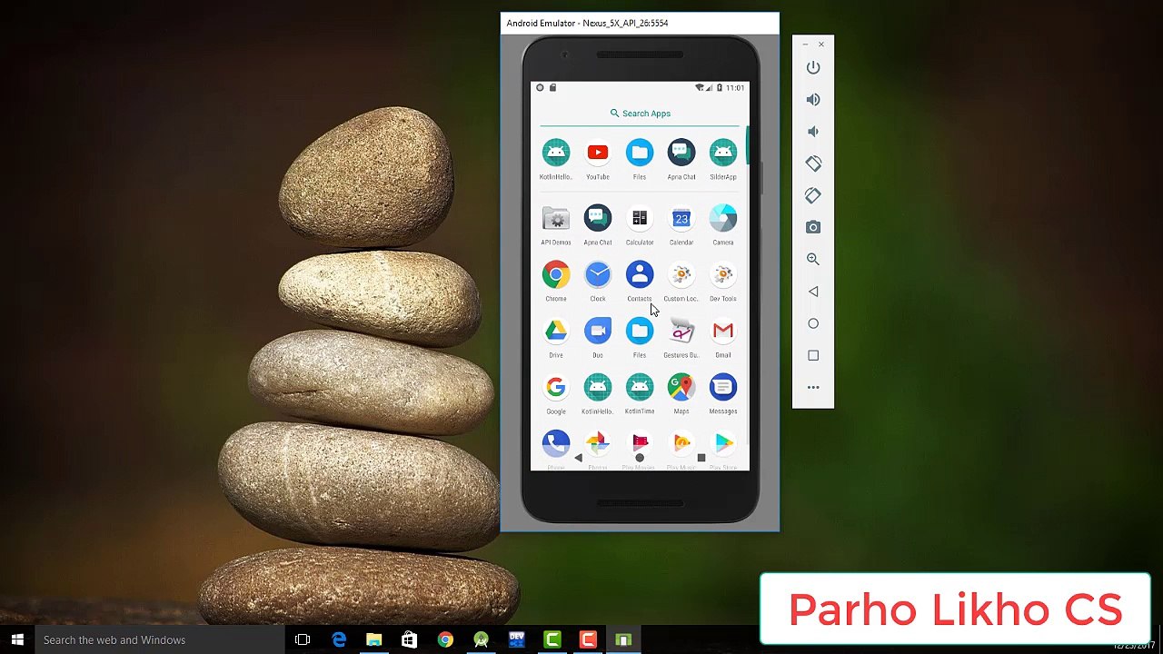
Task: Open the red Camtasia taskbar icon
Action: click(x=588, y=640)
